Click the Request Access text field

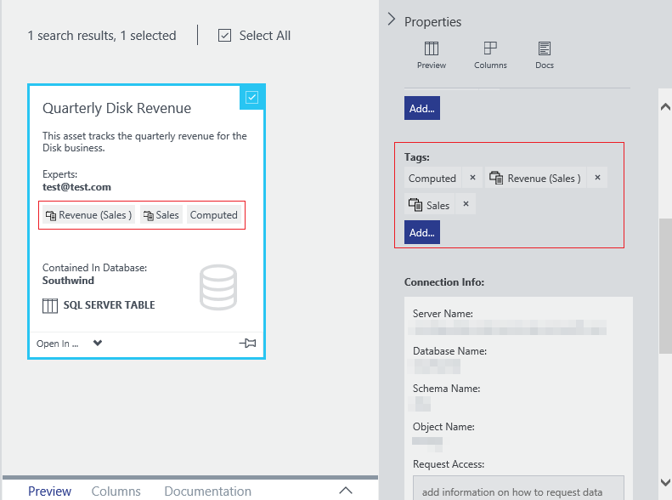(x=518, y=488)
